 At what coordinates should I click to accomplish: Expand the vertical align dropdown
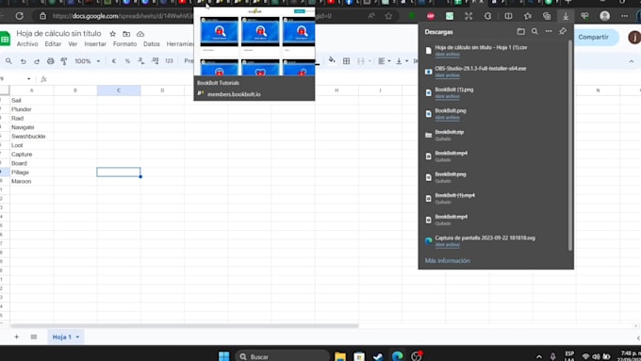coord(406,61)
